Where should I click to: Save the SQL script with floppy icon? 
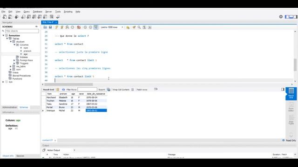(x=50, y=27)
